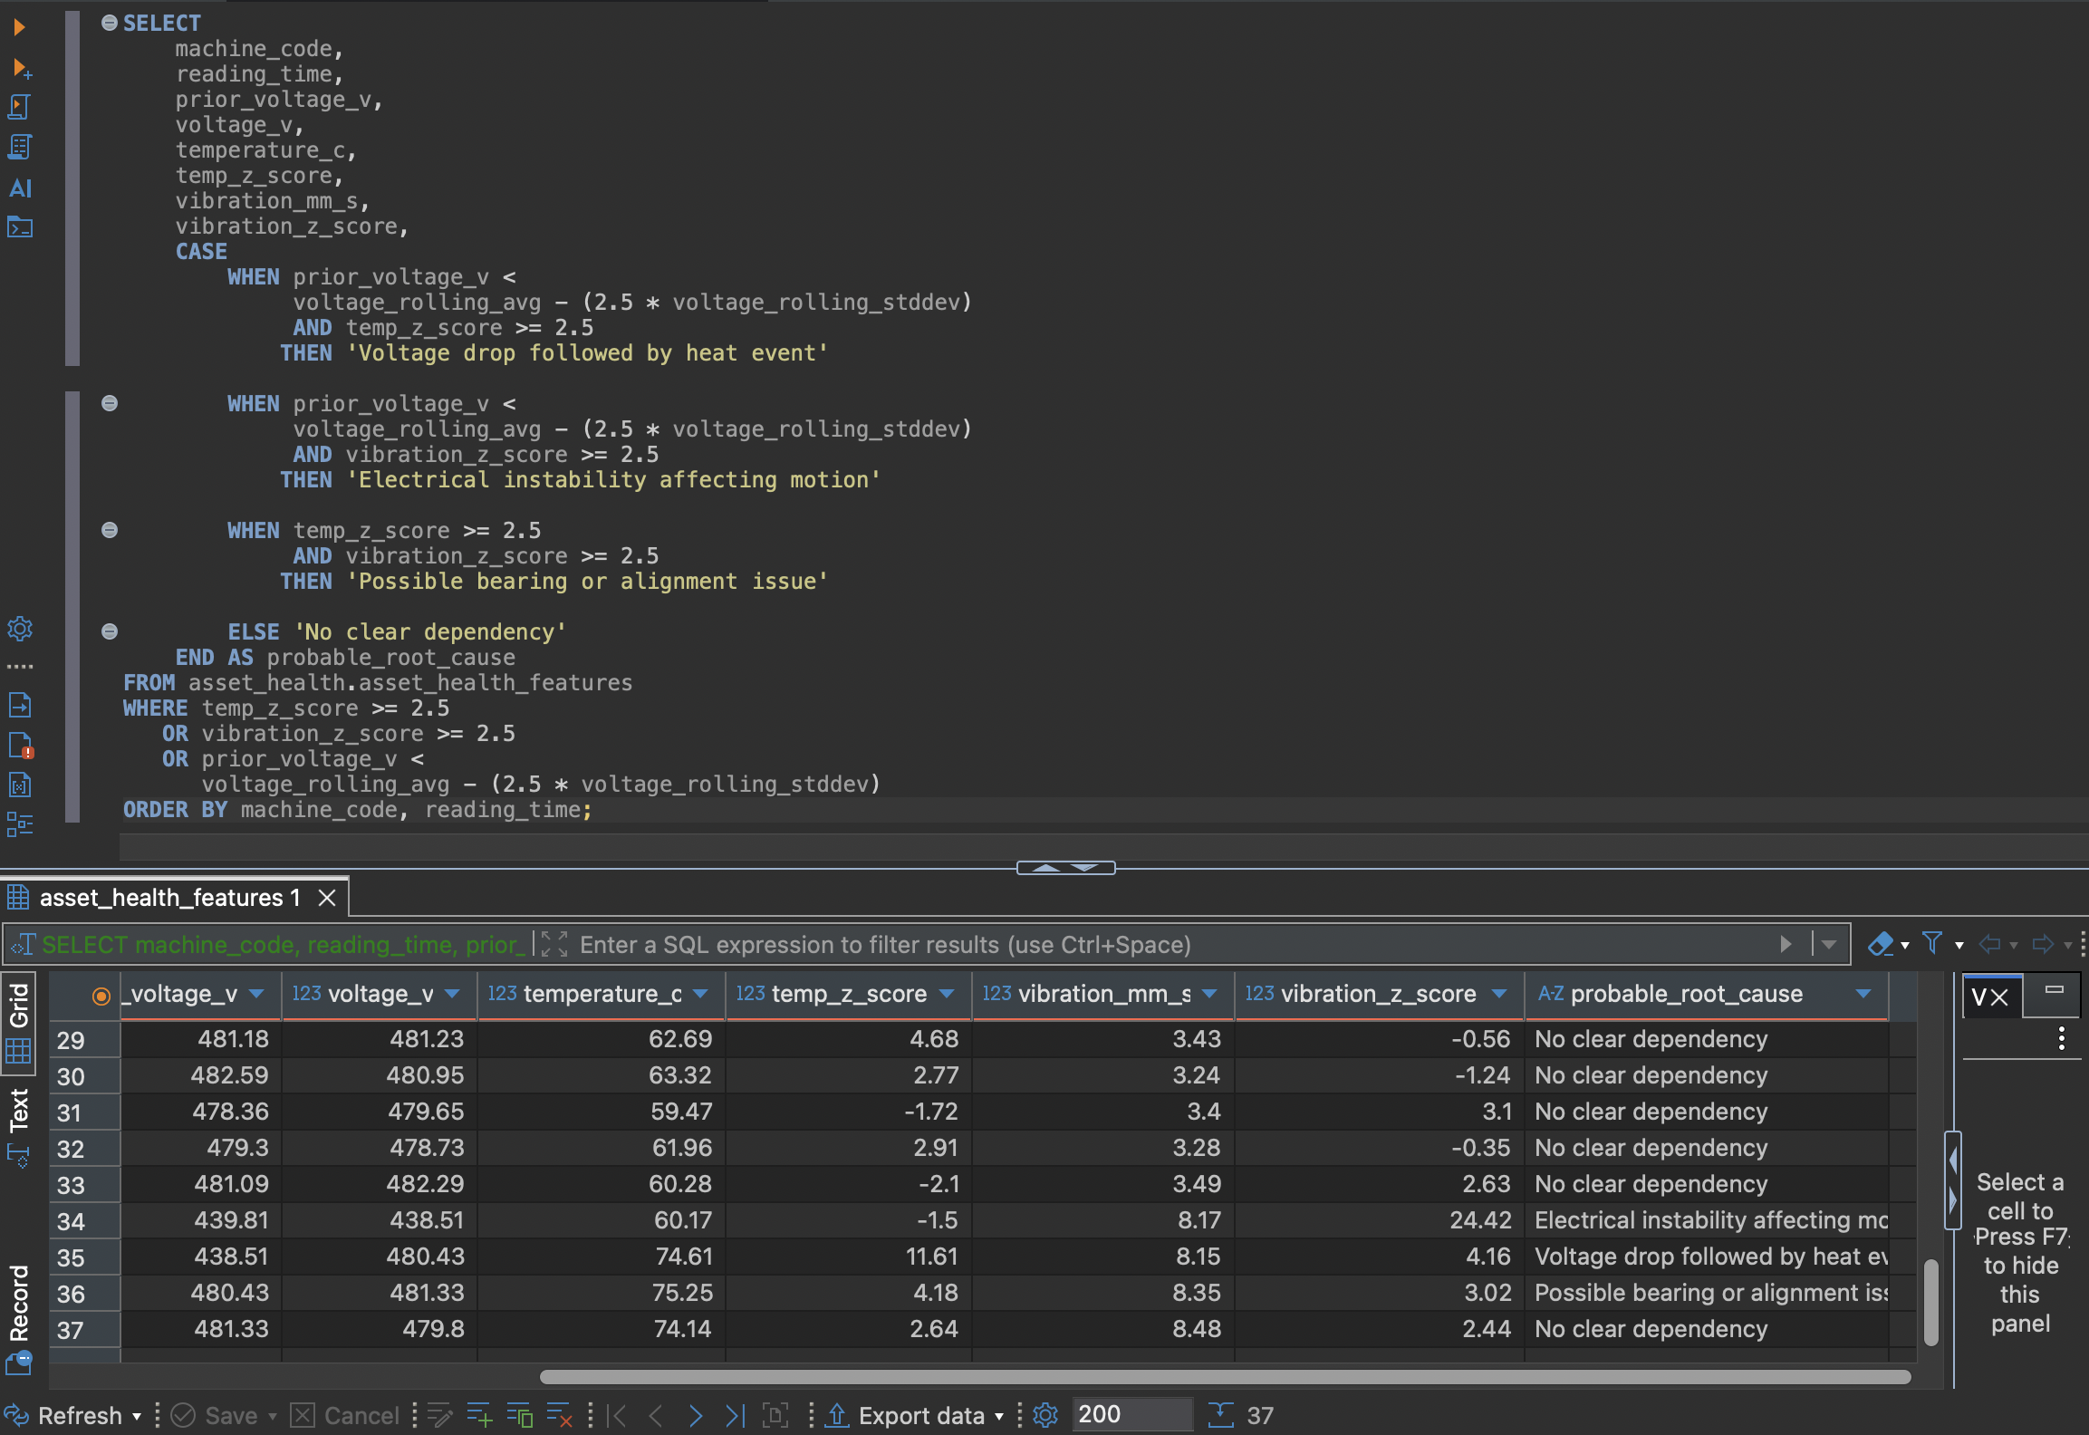Click the three-dots overflow in left gutter
The image size is (2089, 1435).
click(20, 667)
